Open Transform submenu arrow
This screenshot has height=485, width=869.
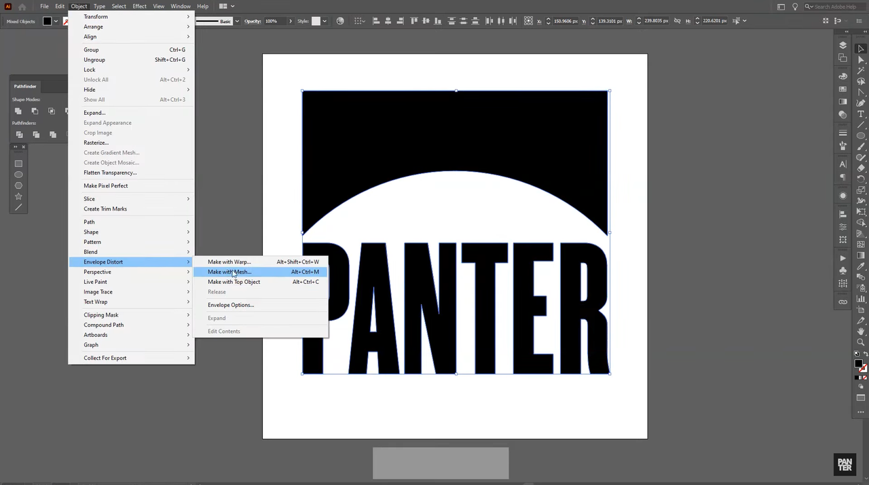(188, 16)
